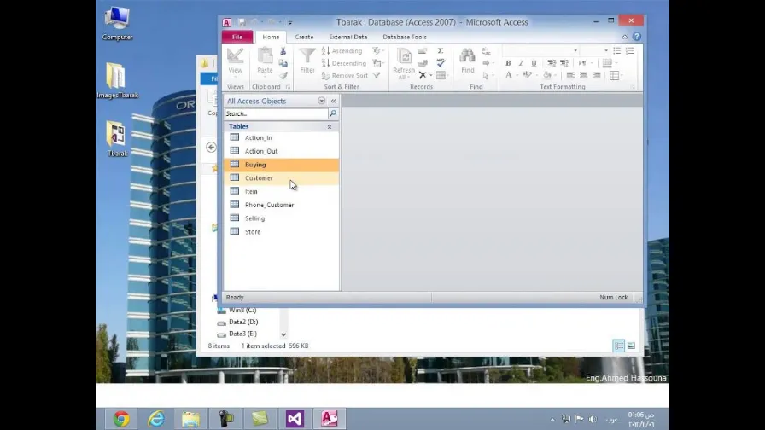
Task: Open Google Chrome from the taskbar
Action: 121,419
